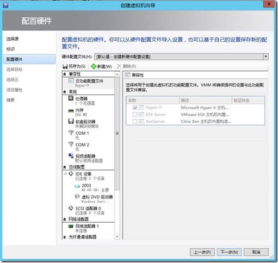Image resolution: width=278 pixels, height=263 pixels.
Task: Select the SCSI 适配器 0 icon
Action: [x=71, y=208]
